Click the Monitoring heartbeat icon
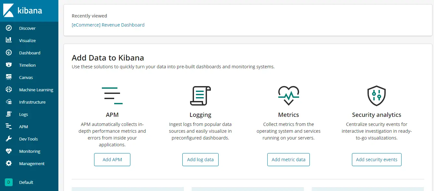The image size is (434, 191). [9, 151]
